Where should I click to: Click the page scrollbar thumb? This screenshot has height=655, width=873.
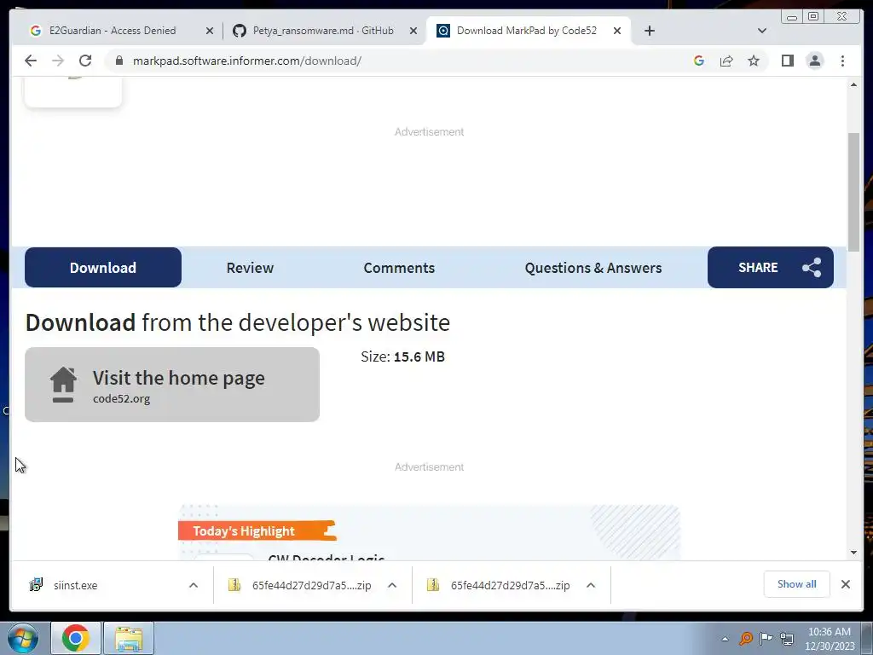[x=853, y=192]
